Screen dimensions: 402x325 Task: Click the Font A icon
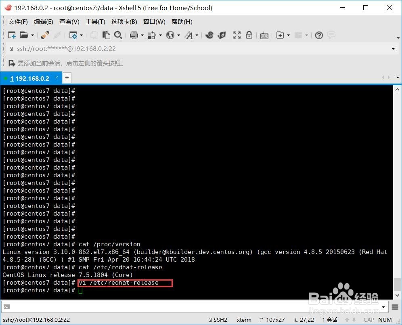pyautogui.click(x=189, y=35)
